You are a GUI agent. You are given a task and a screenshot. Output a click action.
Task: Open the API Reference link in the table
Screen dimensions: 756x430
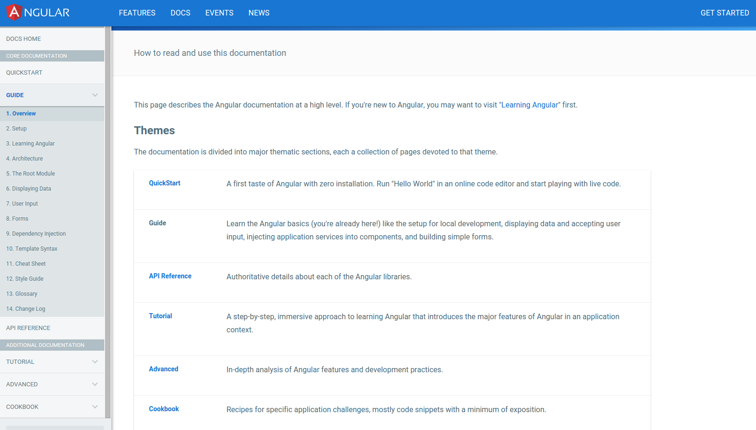coord(170,276)
